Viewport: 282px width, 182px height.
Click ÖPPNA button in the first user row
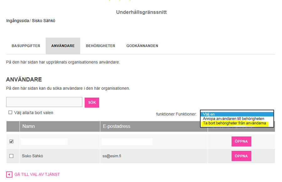pyautogui.click(x=241, y=141)
